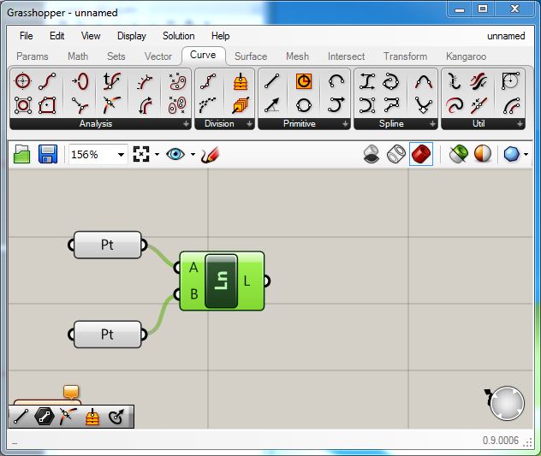The height and width of the screenshot is (456, 541).
Task: Open the 156% zoom level dropdown arrow
Action: [121, 155]
